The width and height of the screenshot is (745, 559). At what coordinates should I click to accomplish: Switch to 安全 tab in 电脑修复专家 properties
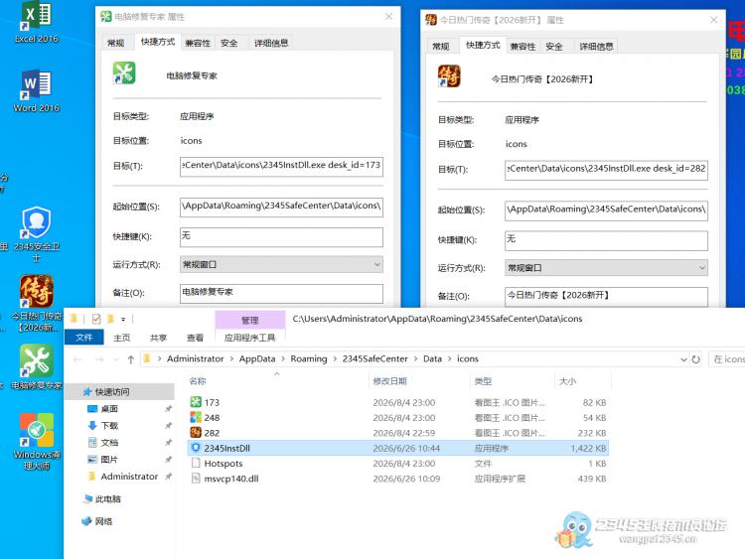point(229,43)
